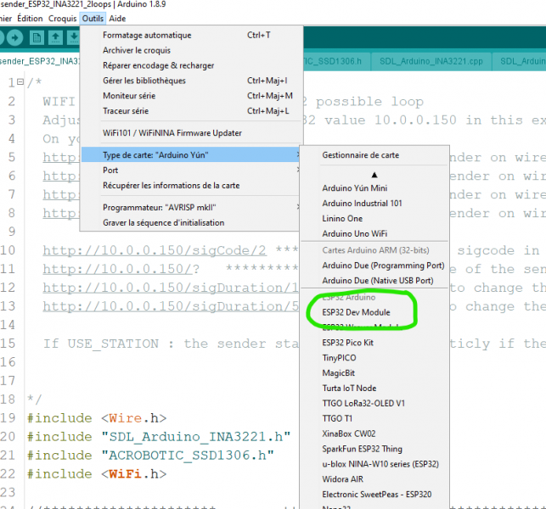Select TinyPICO board
The image size is (546, 509).
[374, 358]
